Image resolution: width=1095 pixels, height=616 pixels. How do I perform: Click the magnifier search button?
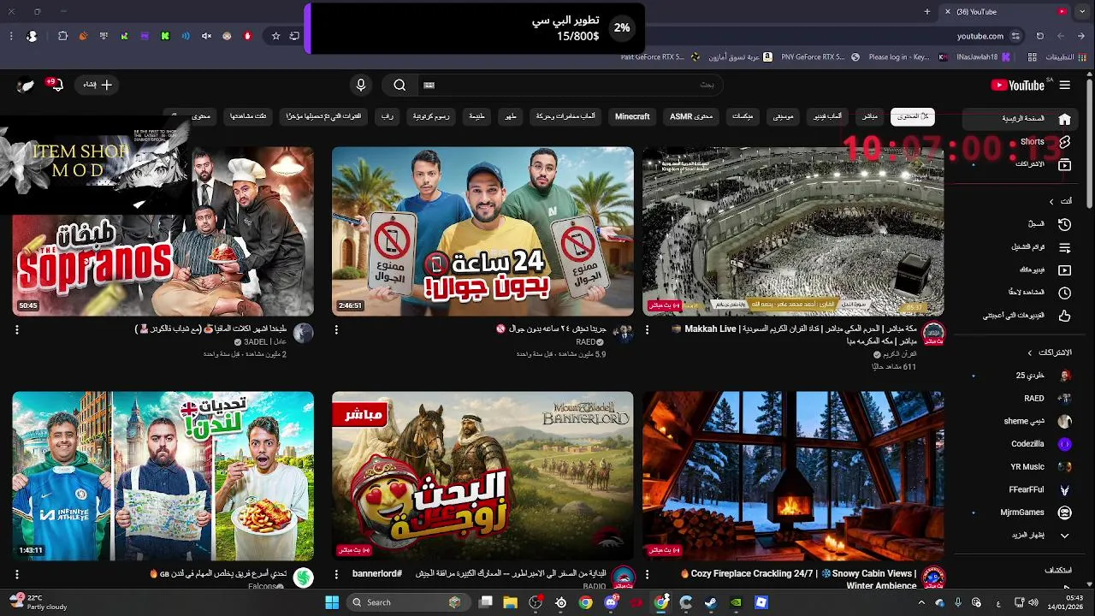[400, 85]
